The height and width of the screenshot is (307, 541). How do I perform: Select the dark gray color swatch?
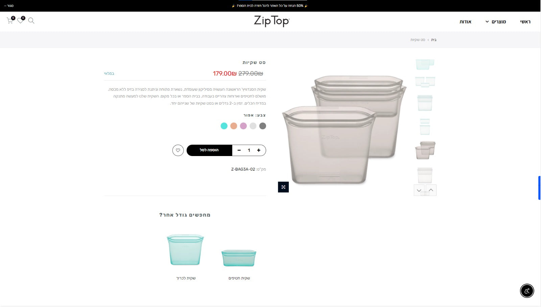[263, 126]
